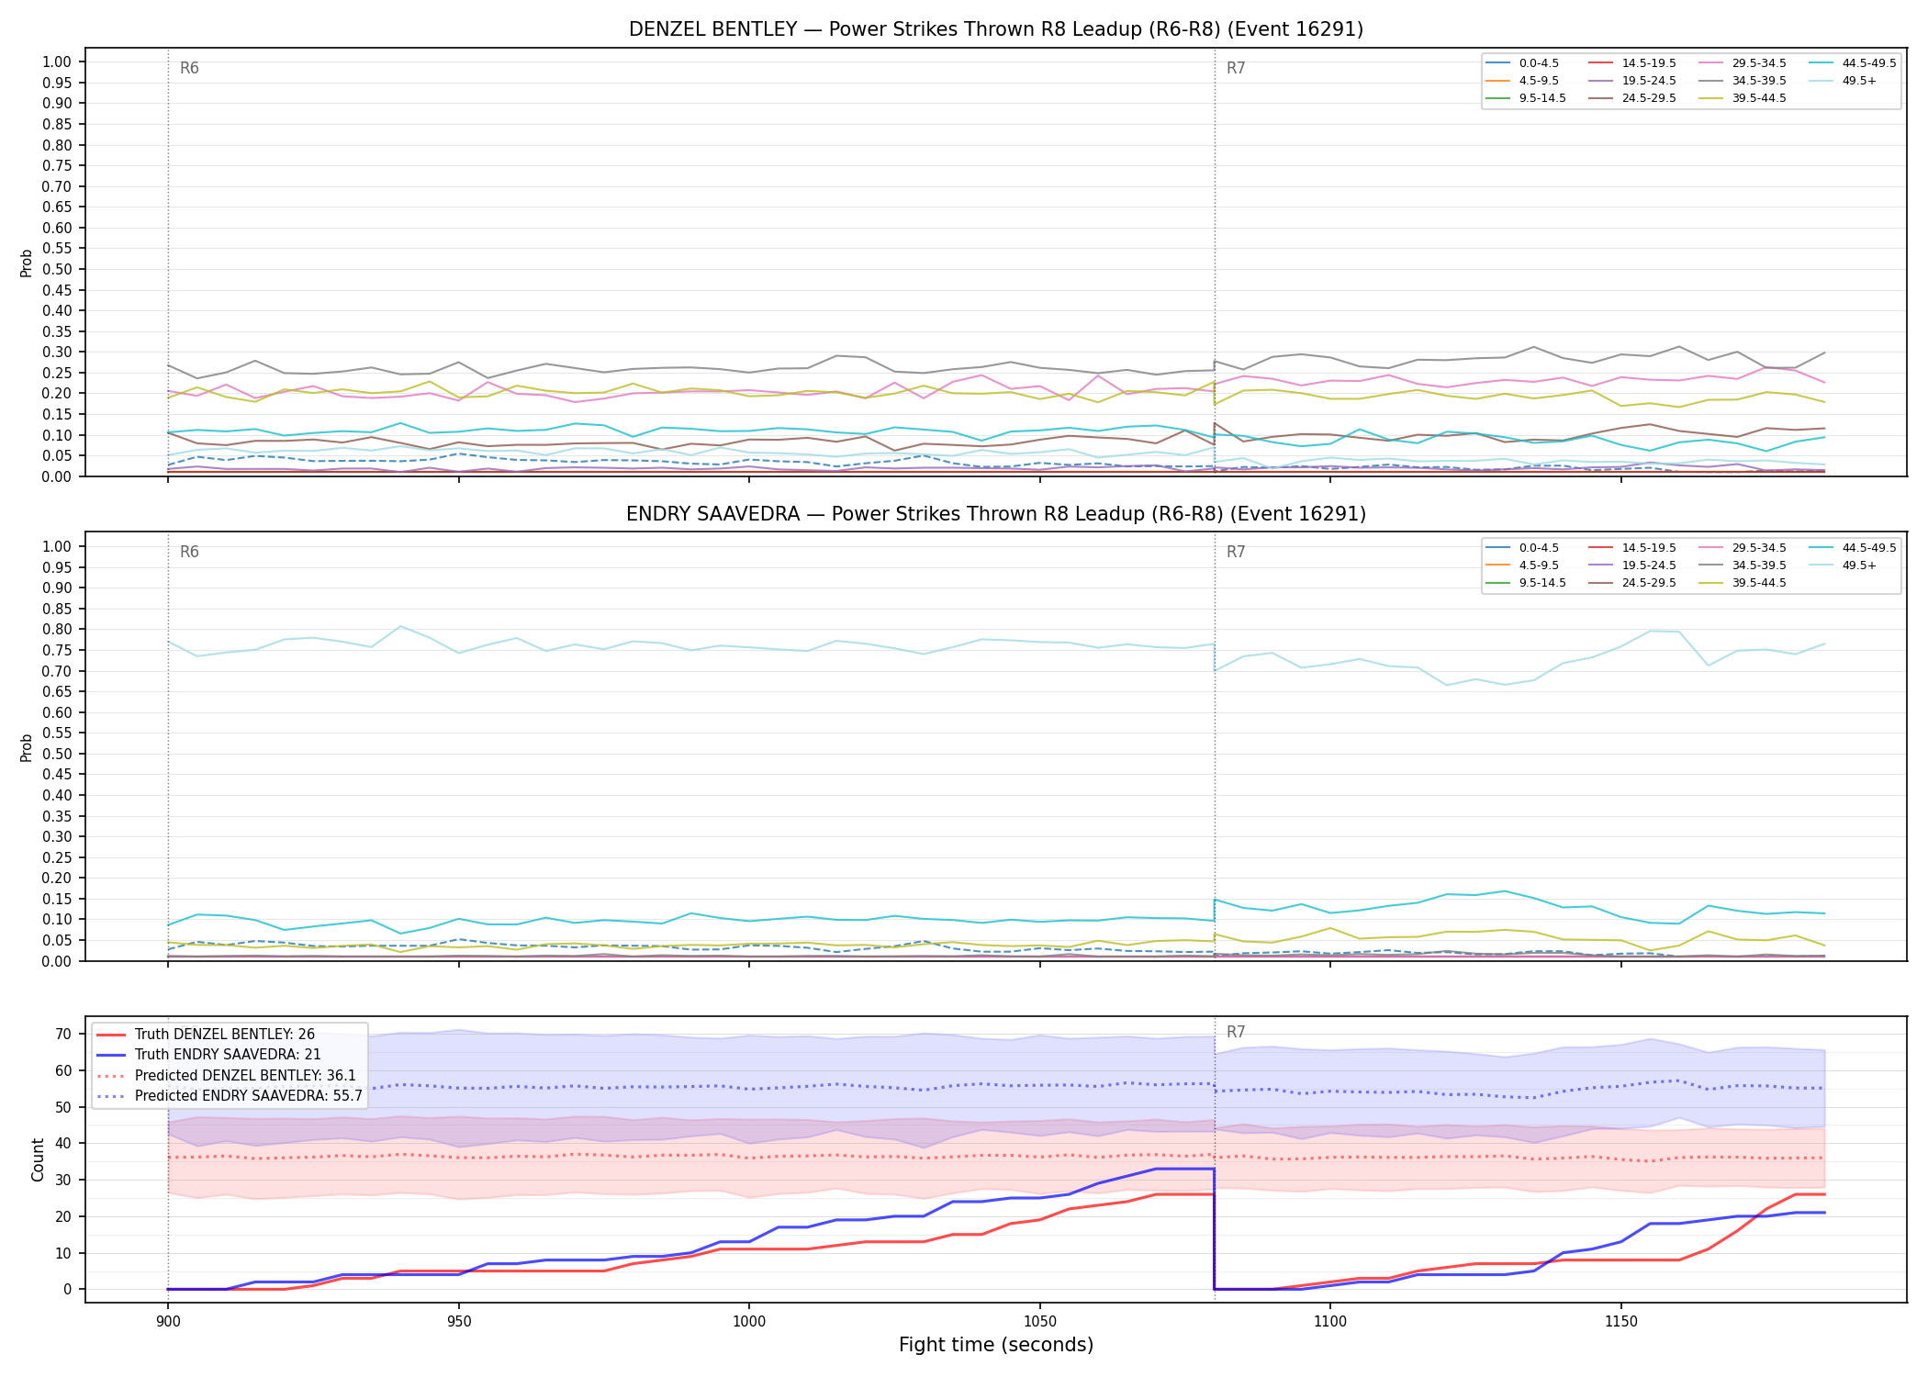
Task: Click the DENZEL BENTLEY Power Strikes chart title
Action: coord(996,29)
